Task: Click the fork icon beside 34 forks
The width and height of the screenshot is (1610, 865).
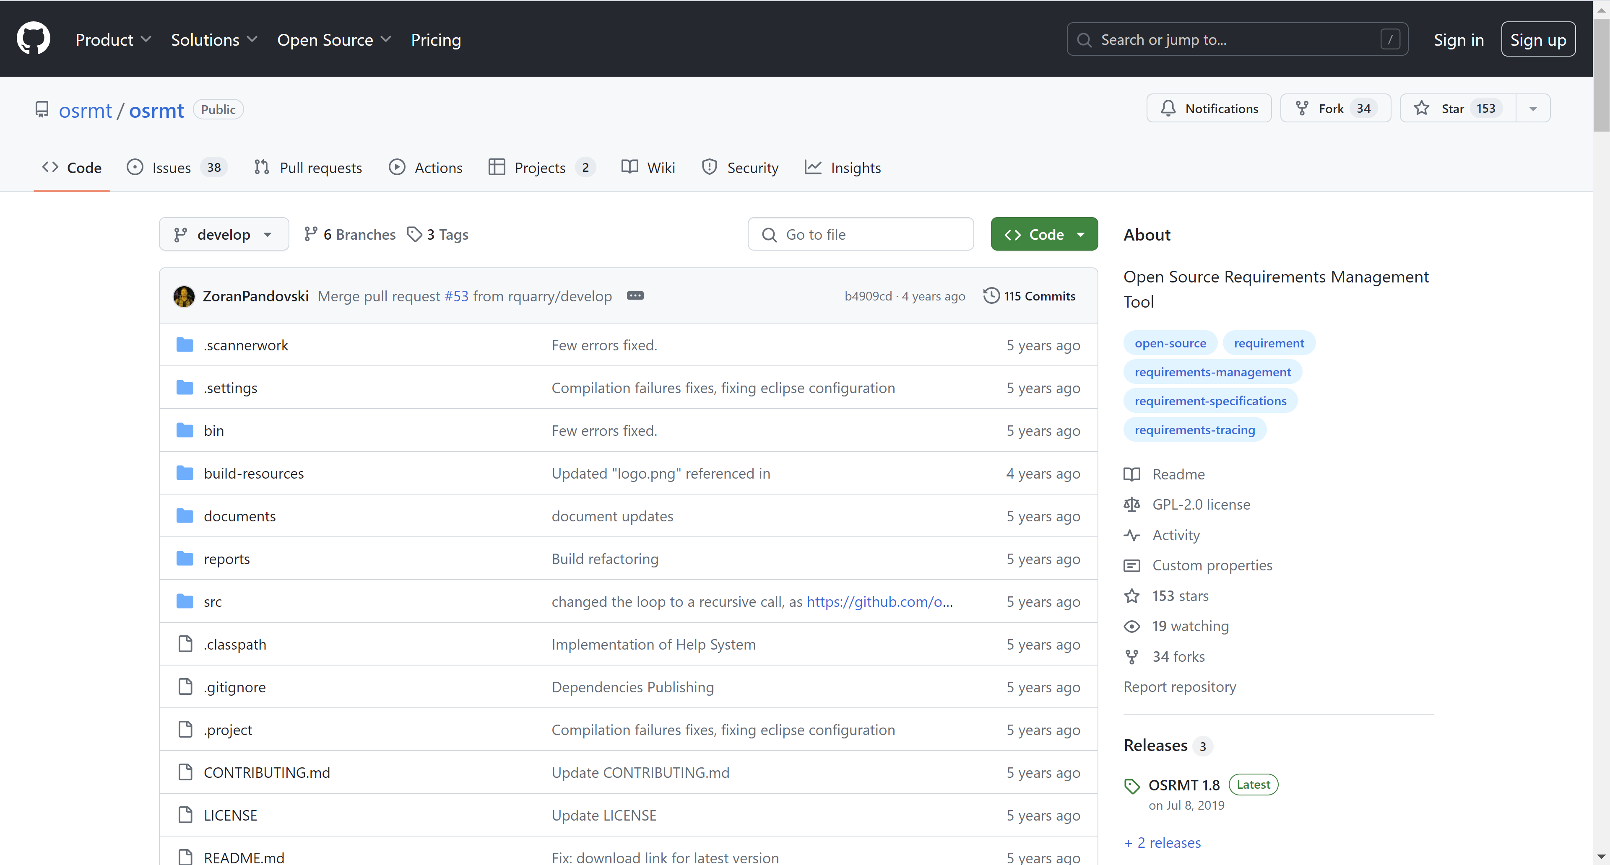Action: coord(1132,656)
